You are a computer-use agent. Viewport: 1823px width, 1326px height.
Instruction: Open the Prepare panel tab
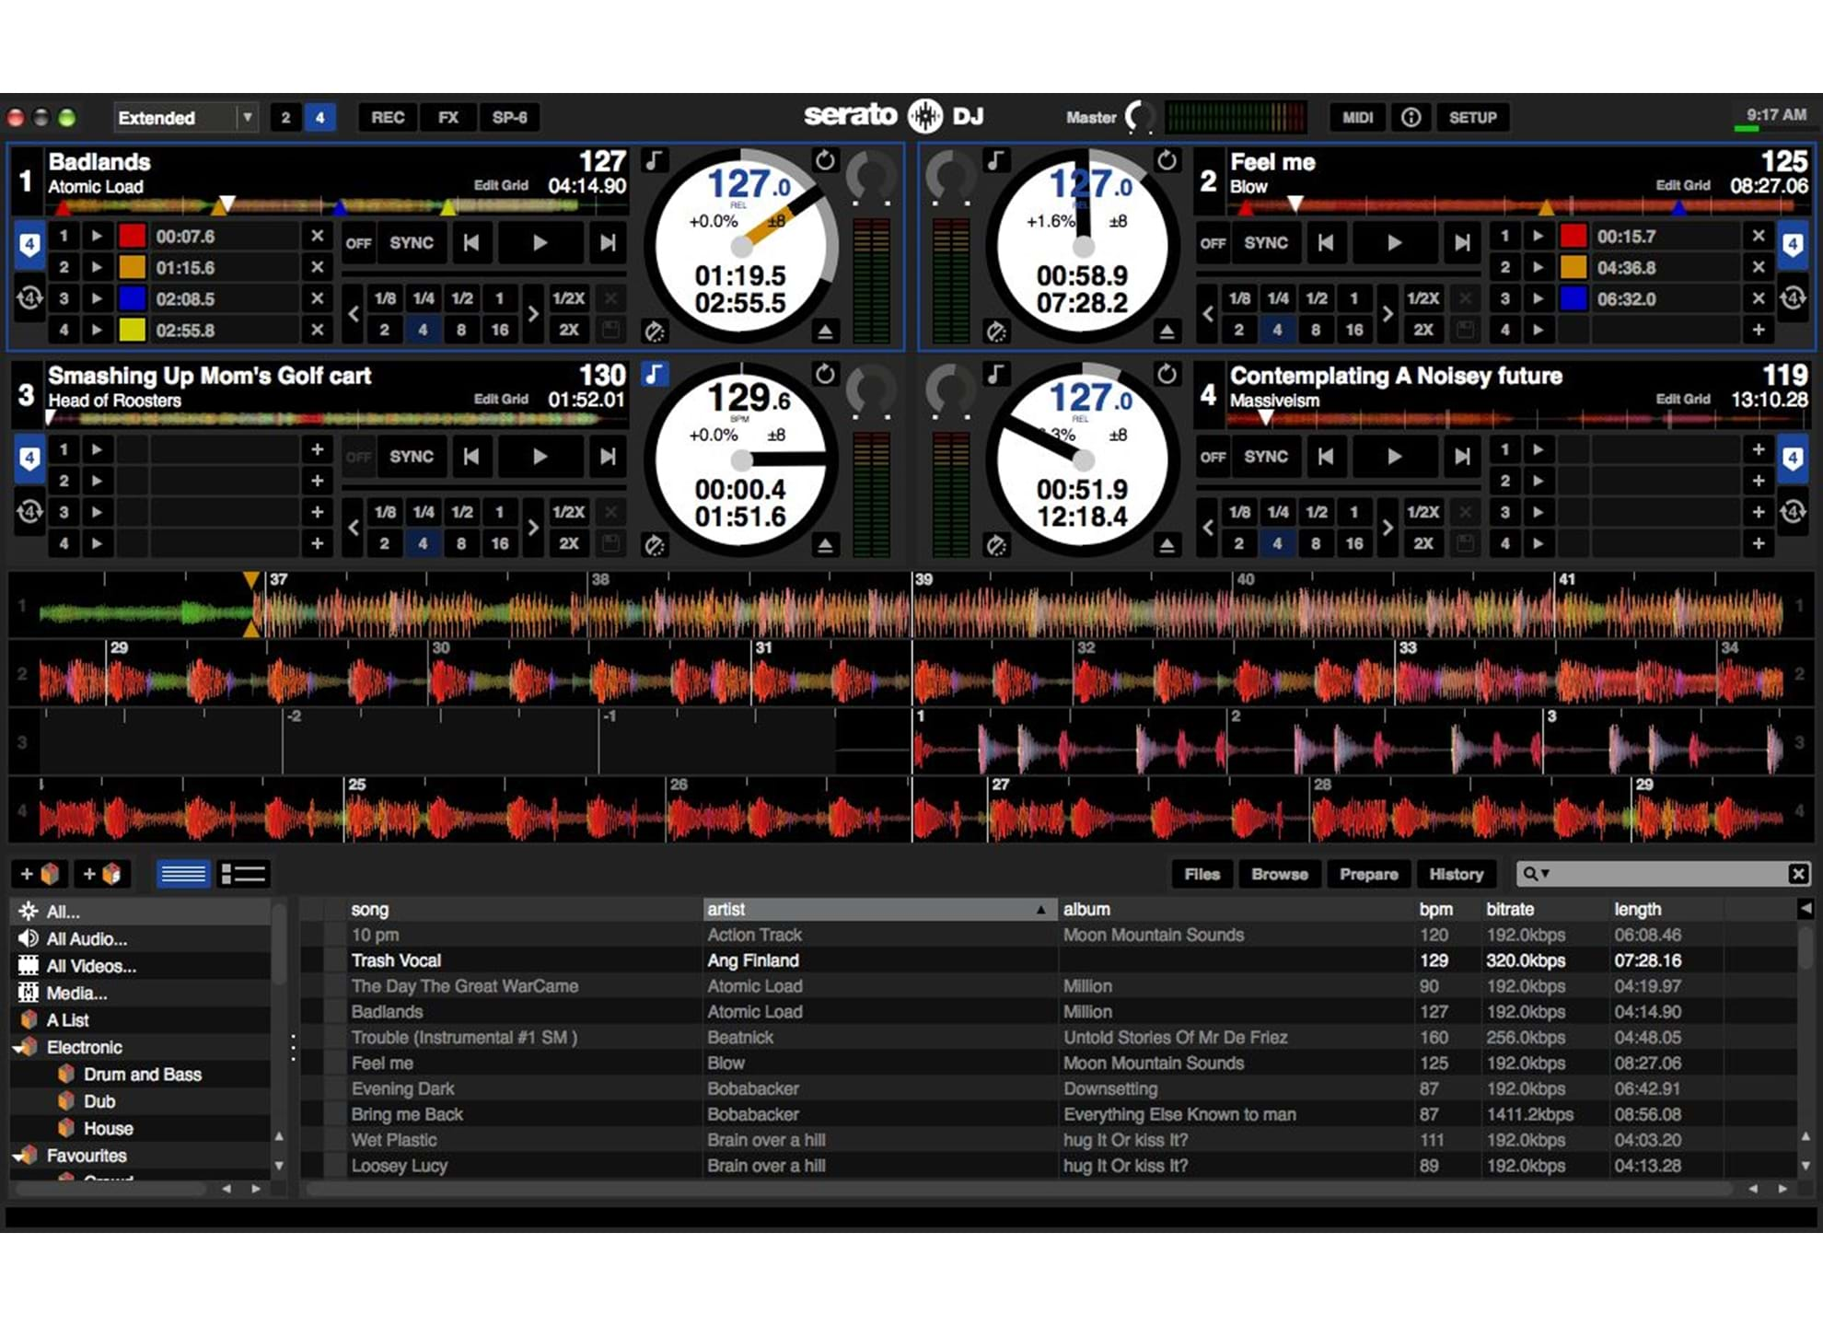click(x=1368, y=874)
